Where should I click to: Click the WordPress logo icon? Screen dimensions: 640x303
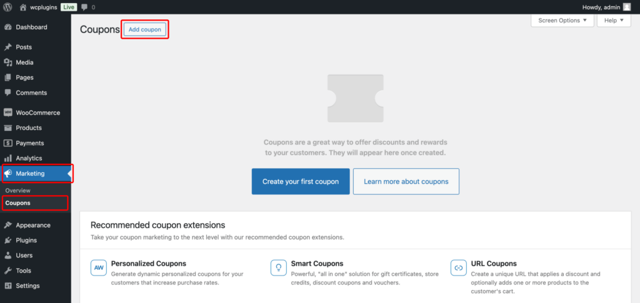coord(7,7)
